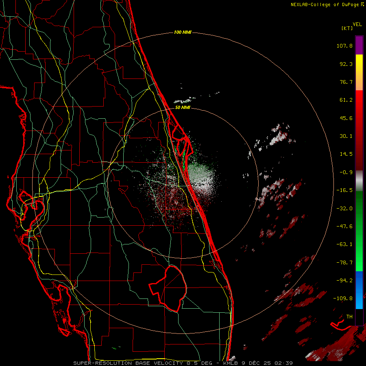Click the 61.2 legend value
Screen dimensions: 366x366
coord(346,100)
